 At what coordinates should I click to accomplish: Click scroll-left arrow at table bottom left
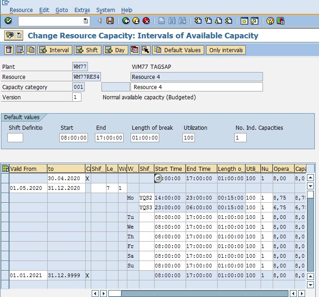95,293
